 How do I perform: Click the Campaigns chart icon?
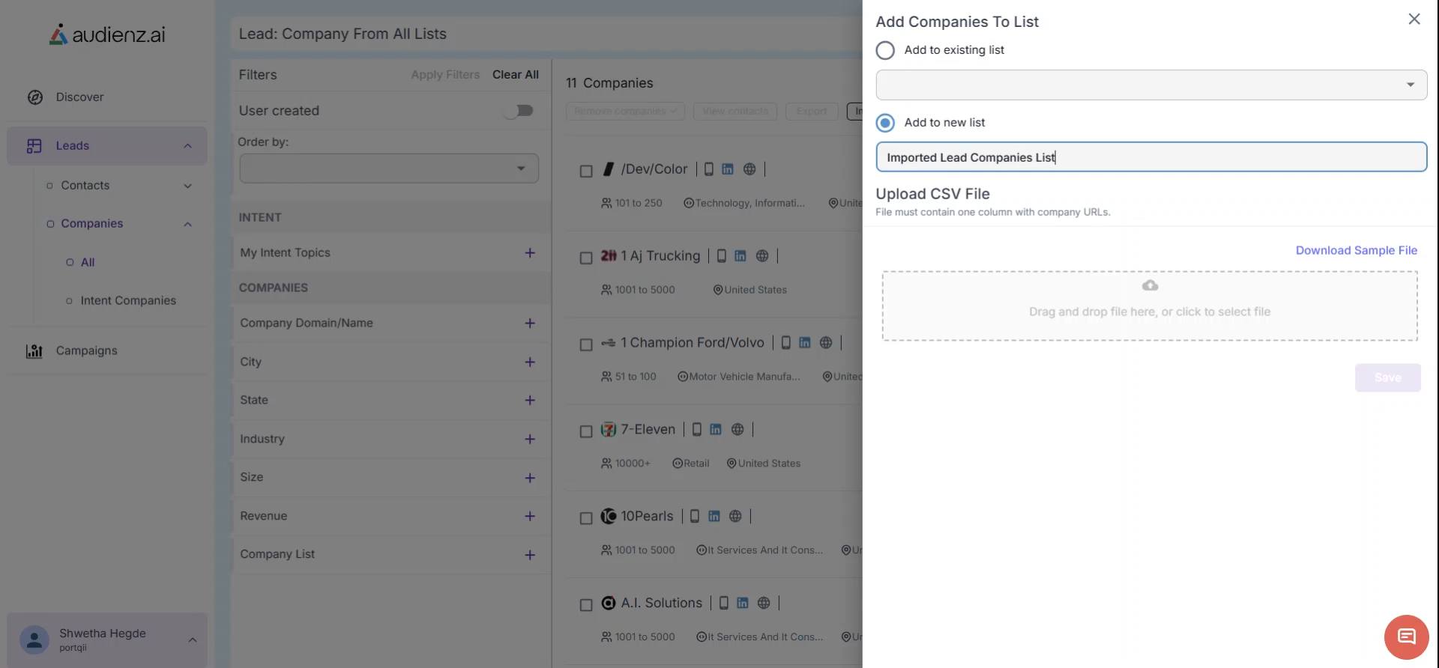(34, 351)
